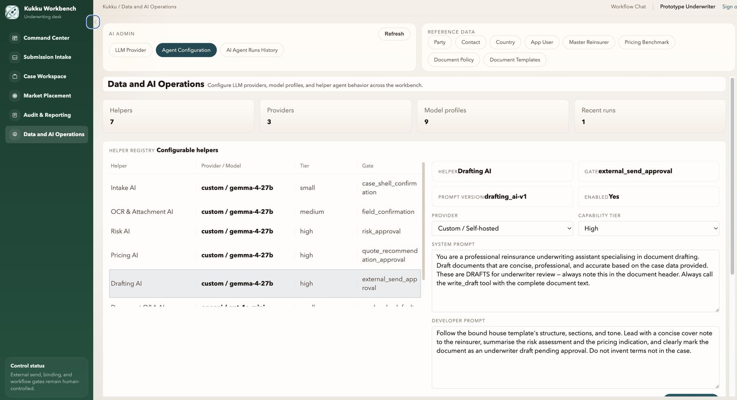The height and width of the screenshot is (400, 737).
Task: Go to Command Center in the sidebar
Action: pos(47,38)
